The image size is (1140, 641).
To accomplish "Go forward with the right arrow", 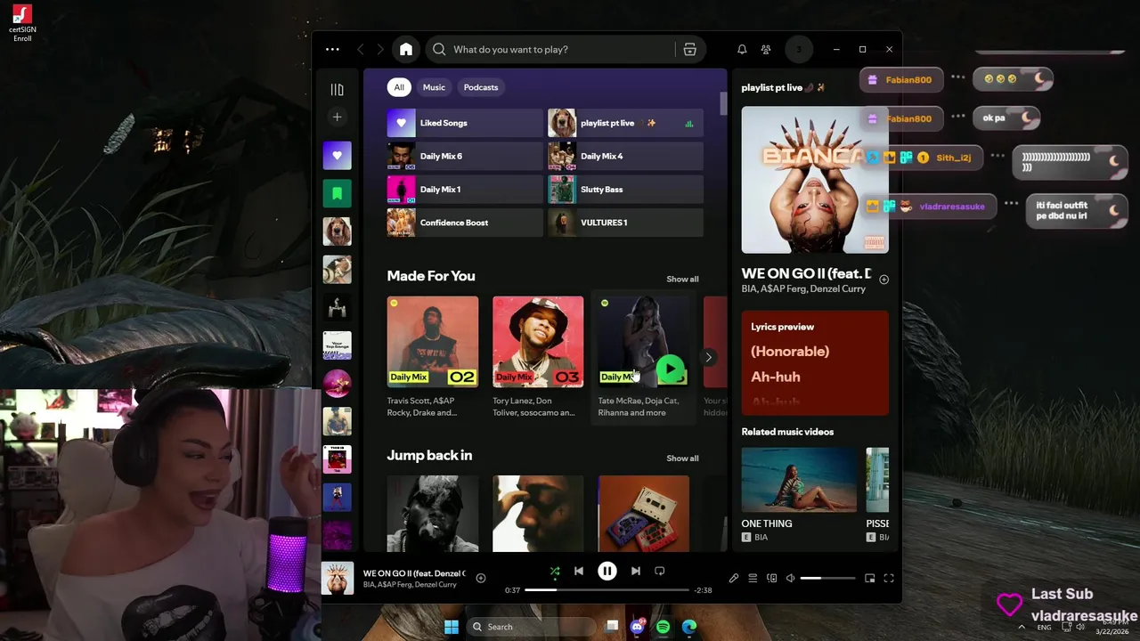I will (x=380, y=50).
